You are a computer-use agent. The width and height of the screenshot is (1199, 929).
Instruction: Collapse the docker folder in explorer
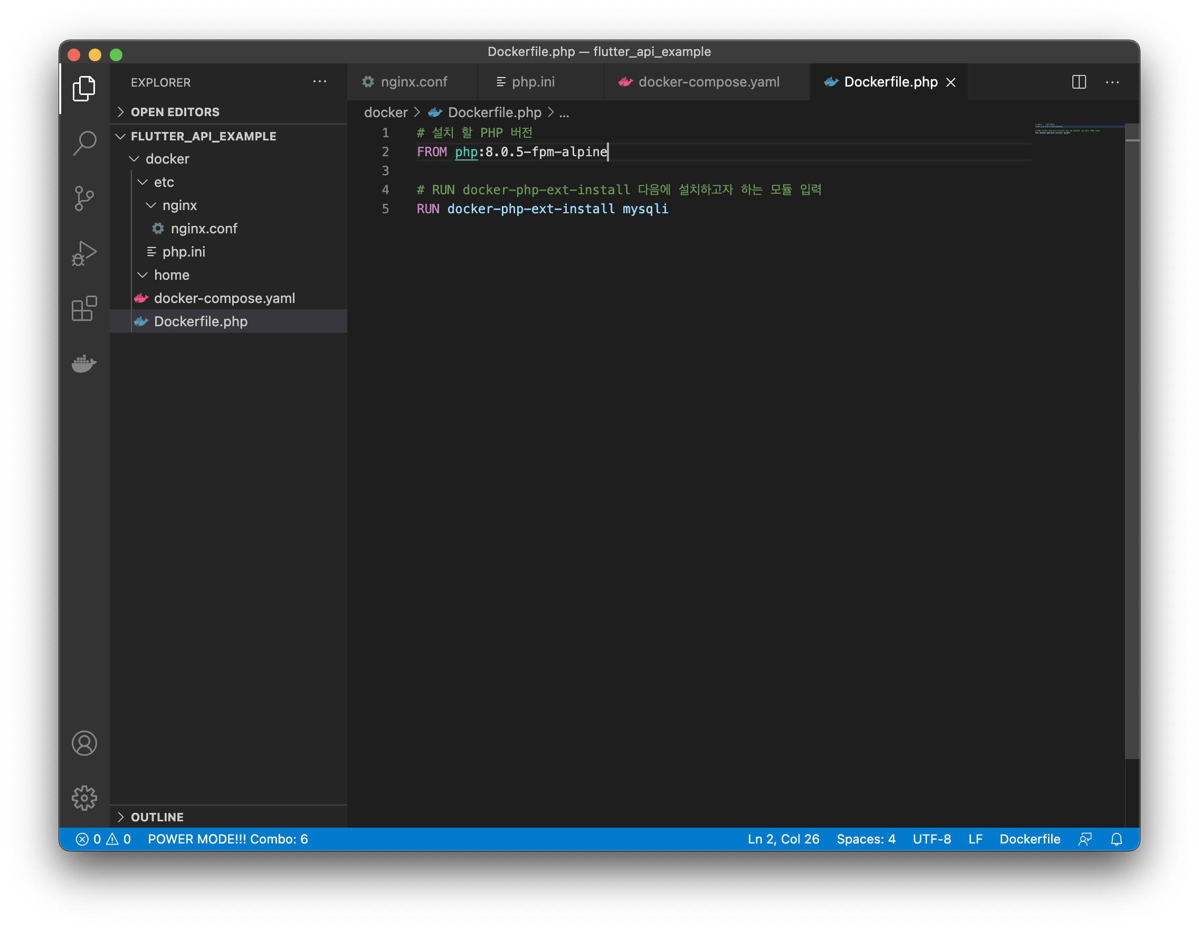point(167,159)
